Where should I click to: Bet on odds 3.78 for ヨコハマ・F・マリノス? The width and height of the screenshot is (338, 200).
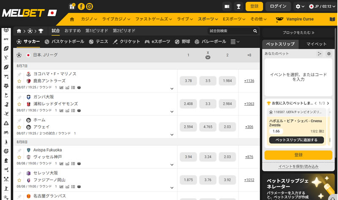click(188, 81)
